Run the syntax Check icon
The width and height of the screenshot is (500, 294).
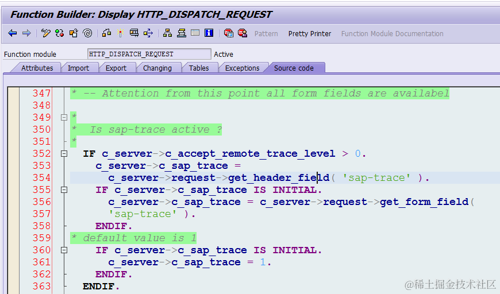[106, 33]
